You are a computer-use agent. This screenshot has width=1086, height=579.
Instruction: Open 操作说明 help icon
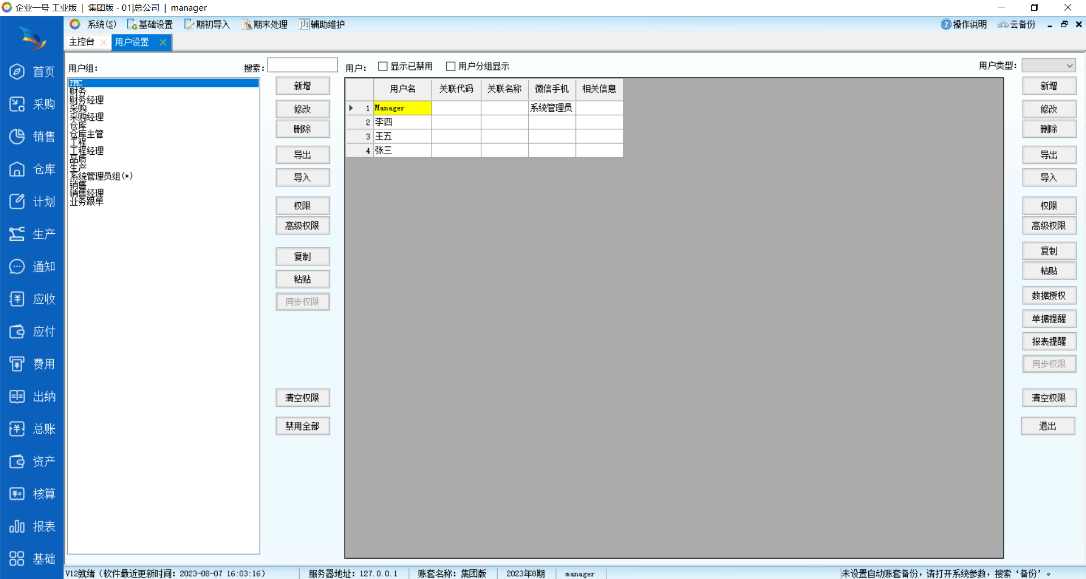click(x=946, y=24)
